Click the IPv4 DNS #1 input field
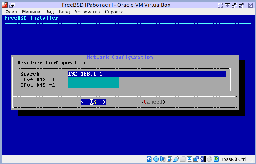The height and width of the screenshot is (164, 256). (x=93, y=80)
